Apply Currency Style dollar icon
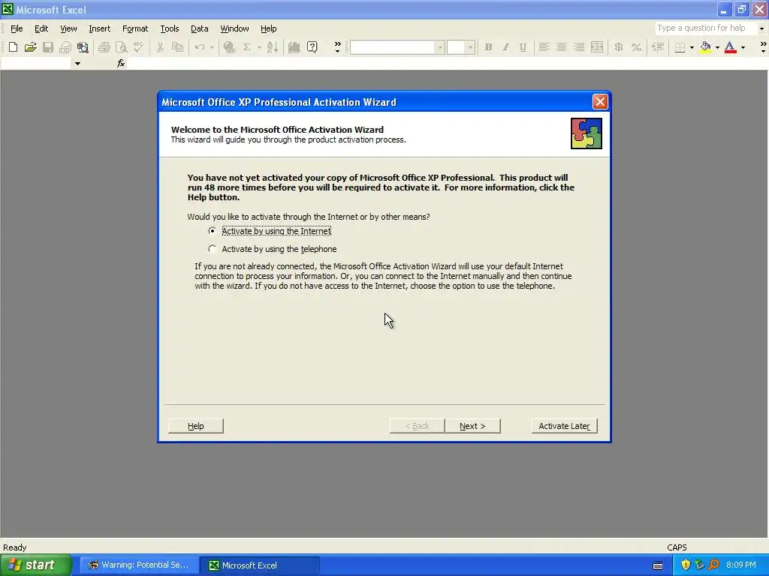Viewport: 769px width, 576px height. click(619, 47)
